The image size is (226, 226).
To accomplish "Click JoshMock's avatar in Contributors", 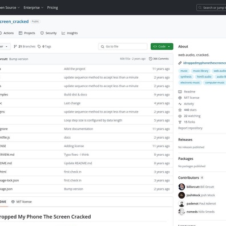I will point(181,195).
